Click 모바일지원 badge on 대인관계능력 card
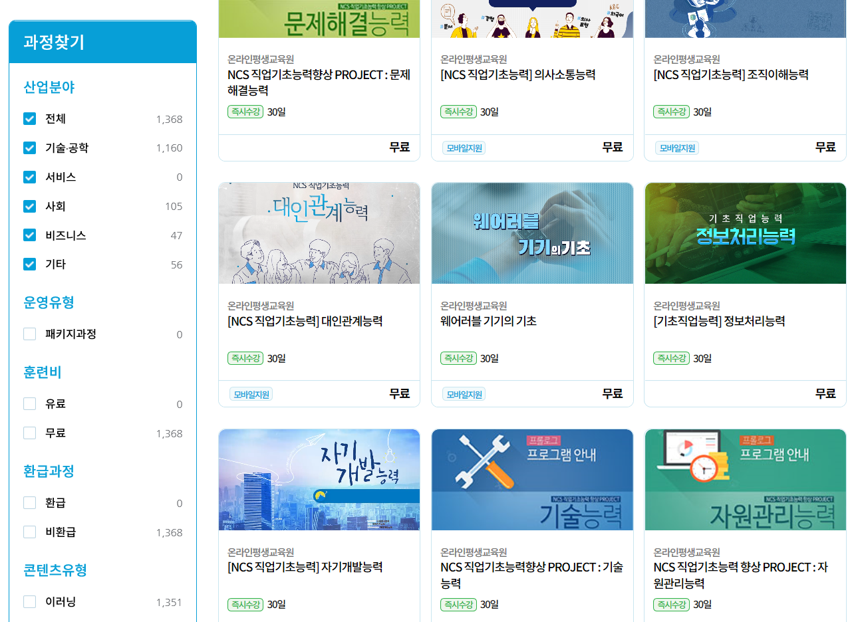The height and width of the screenshot is (622, 854). point(251,394)
